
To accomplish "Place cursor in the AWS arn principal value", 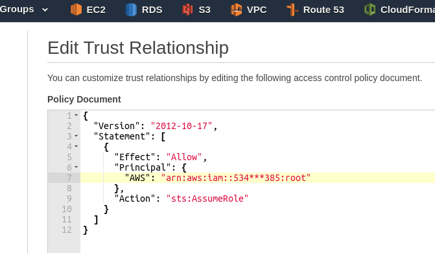I will (x=236, y=178).
